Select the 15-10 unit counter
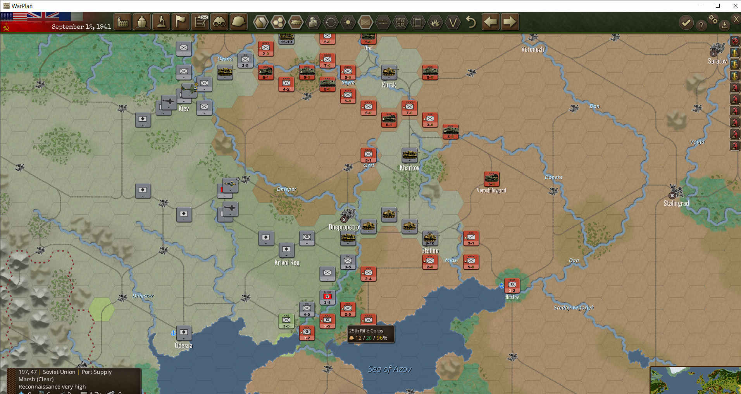741x394 pixels. click(x=286, y=39)
